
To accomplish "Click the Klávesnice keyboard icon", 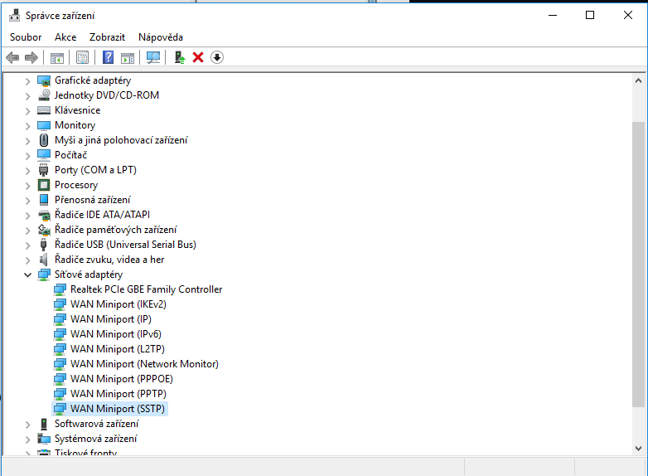I will point(44,110).
